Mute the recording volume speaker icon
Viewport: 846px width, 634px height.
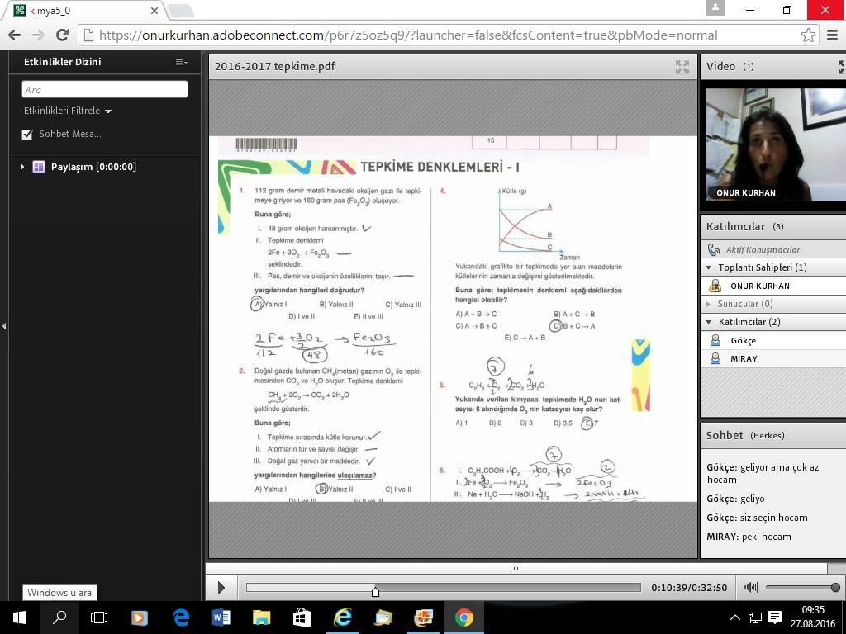[x=750, y=587]
